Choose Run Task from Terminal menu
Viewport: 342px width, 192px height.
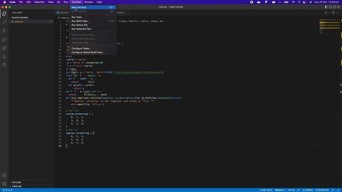92,17
